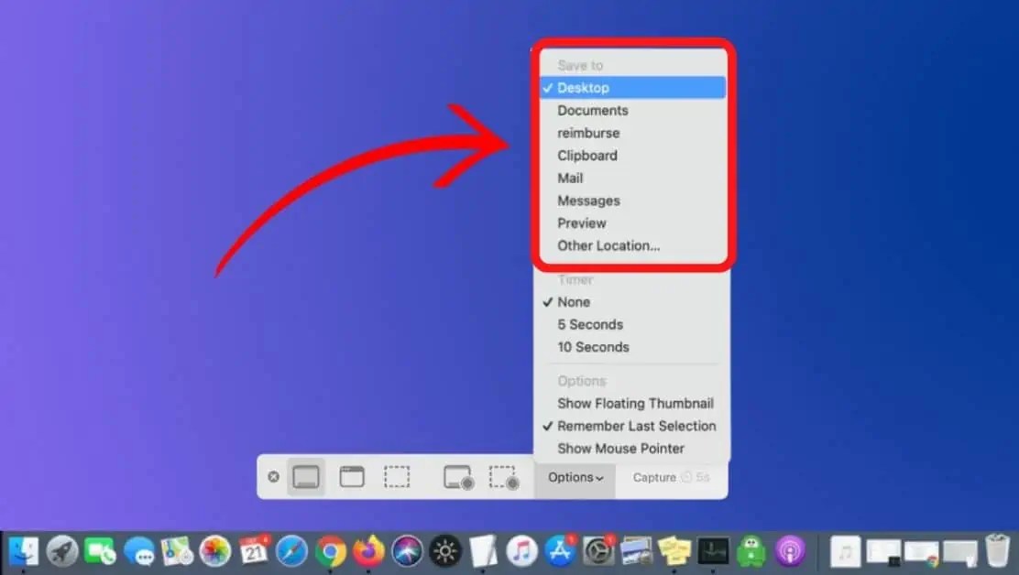Screen dimensions: 1019x575
Task: Select the Capture Selected Portion tool
Action: point(397,477)
